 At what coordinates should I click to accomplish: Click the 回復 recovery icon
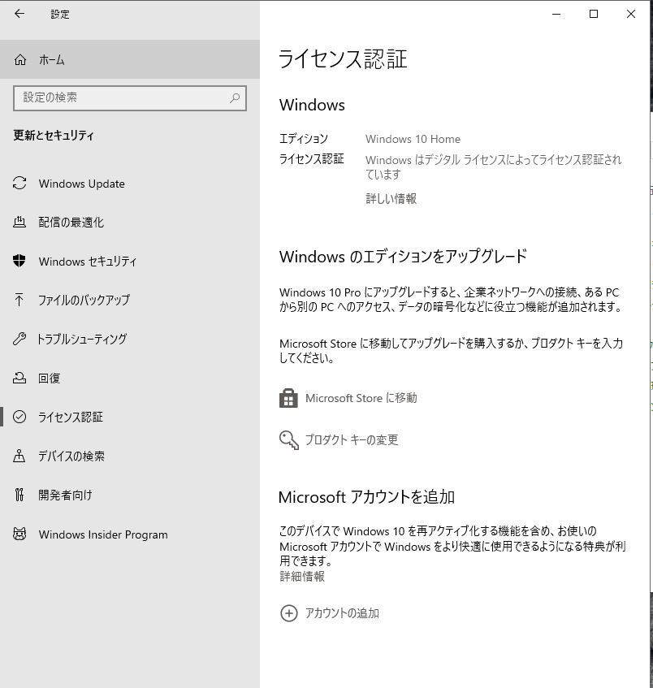tap(19, 378)
